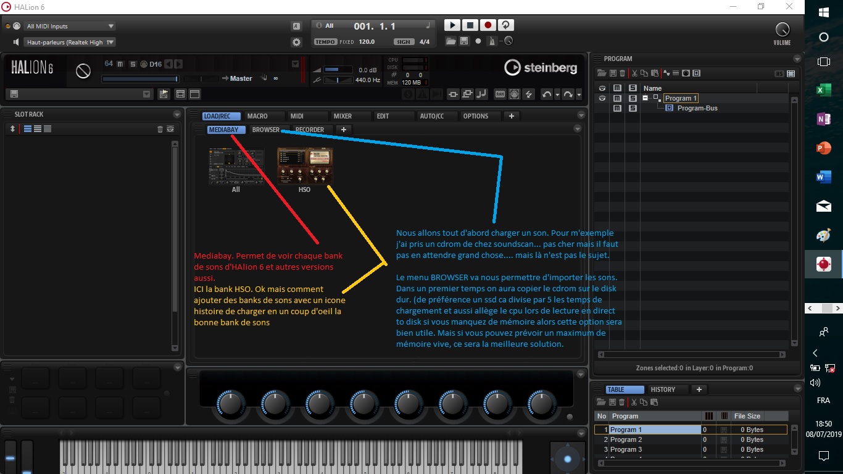Image resolution: width=843 pixels, height=474 pixels.
Task: Arm the red Record button
Action: (488, 25)
